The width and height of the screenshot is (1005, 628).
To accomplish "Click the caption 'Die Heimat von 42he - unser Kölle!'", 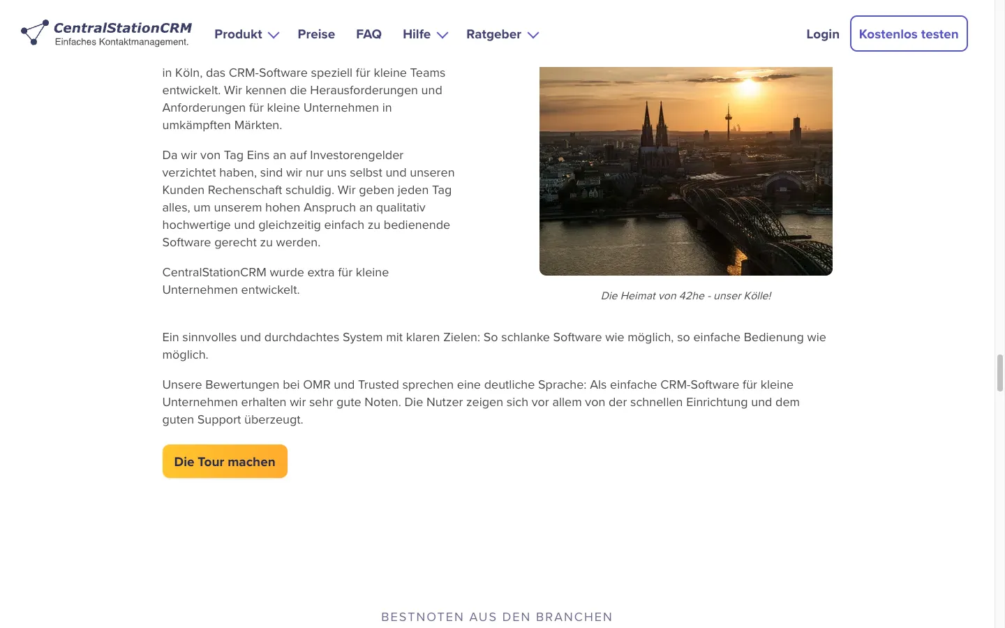I will click(x=686, y=296).
